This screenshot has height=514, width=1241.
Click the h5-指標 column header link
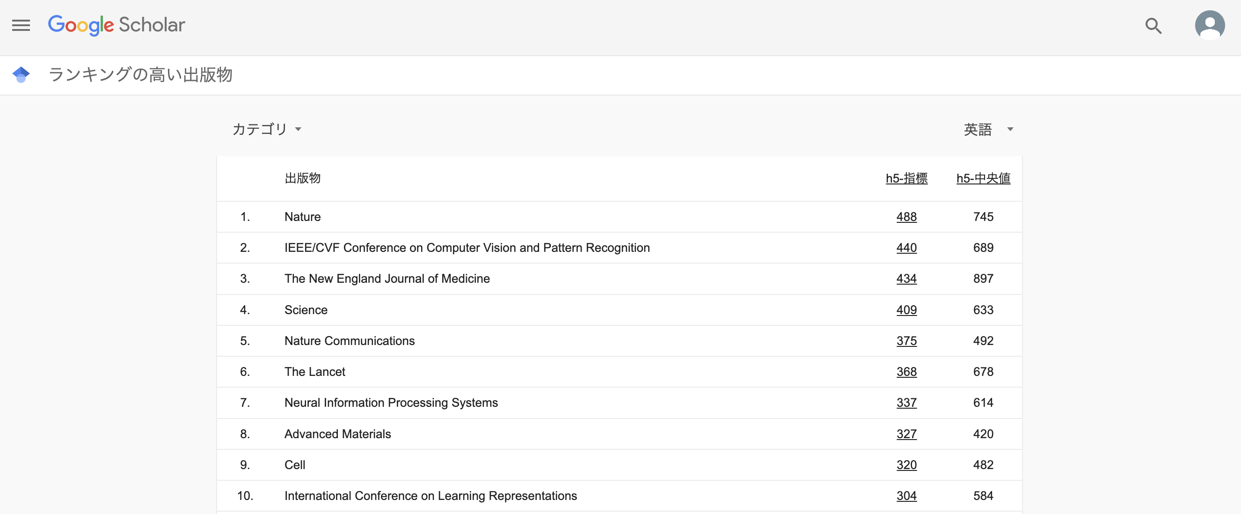[906, 178]
